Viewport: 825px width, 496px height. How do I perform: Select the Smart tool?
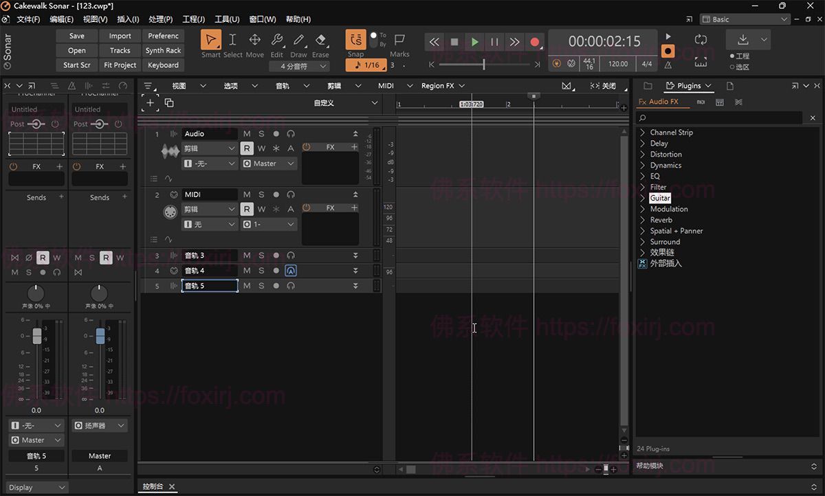pyautogui.click(x=211, y=41)
